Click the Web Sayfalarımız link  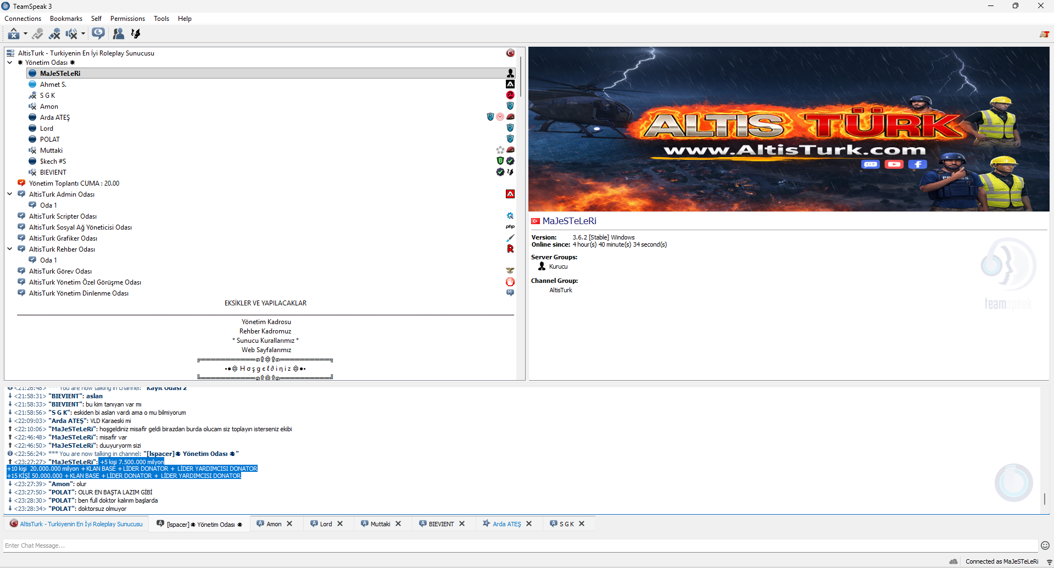click(266, 350)
